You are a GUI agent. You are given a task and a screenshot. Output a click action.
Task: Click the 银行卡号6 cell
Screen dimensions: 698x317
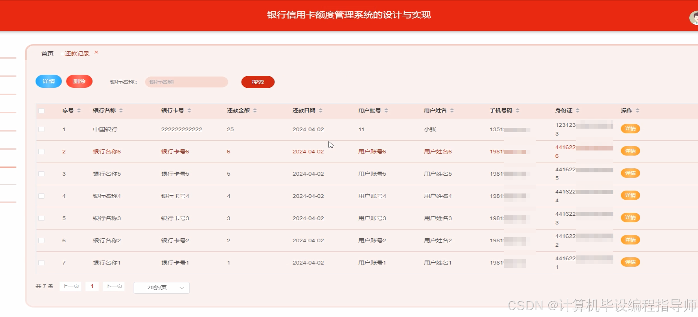(x=175, y=152)
